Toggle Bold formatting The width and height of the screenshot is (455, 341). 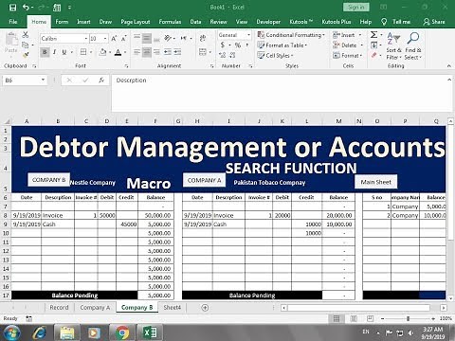[x=45, y=52]
